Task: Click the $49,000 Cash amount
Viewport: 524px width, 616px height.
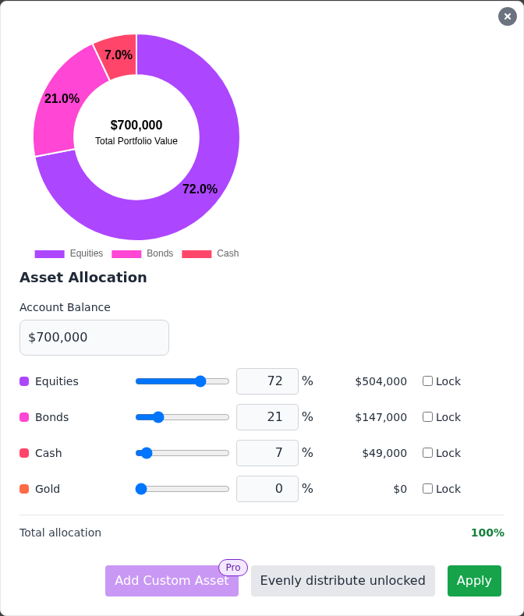Action: [384, 453]
